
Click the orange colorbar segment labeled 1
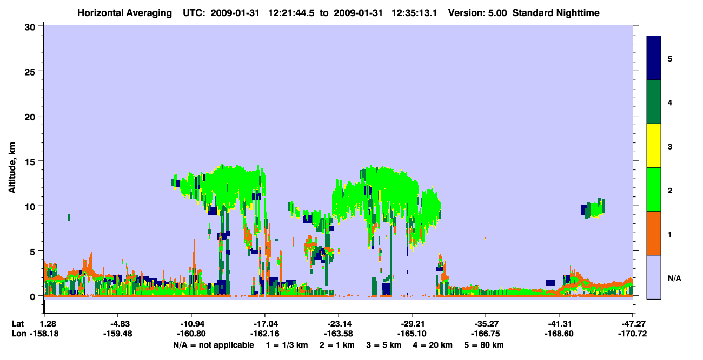[654, 233]
